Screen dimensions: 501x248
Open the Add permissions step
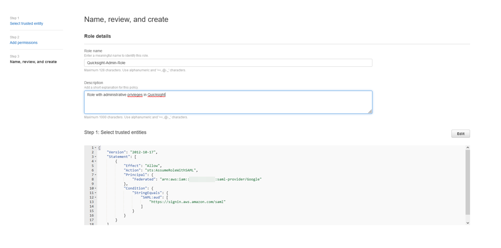[24, 43]
